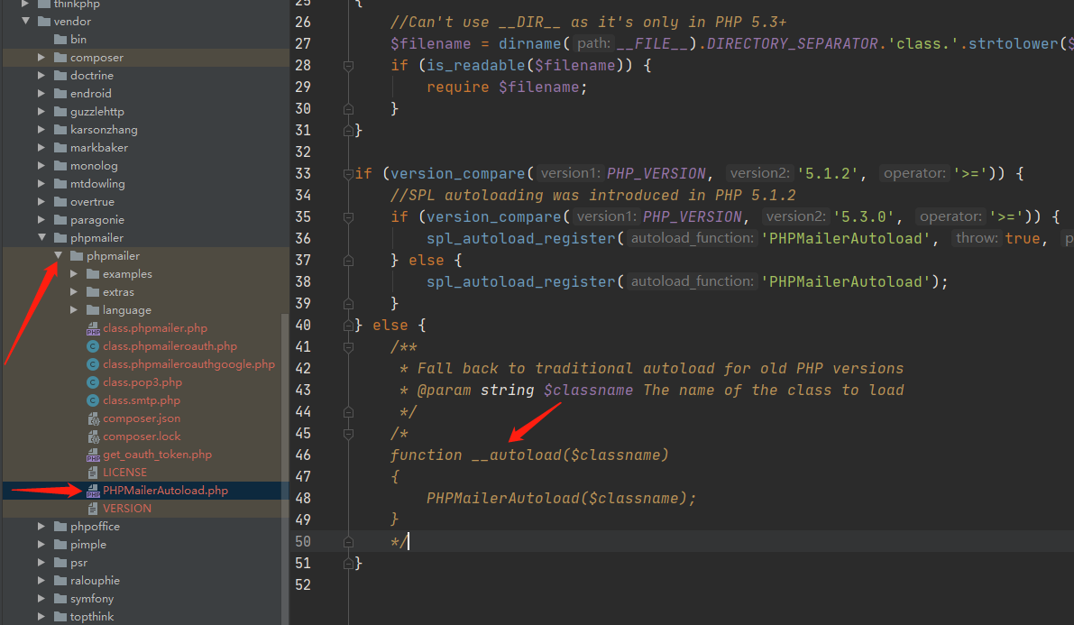Image resolution: width=1074 pixels, height=625 pixels.
Task: Click the LICENSE text file icon
Action: (x=93, y=473)
